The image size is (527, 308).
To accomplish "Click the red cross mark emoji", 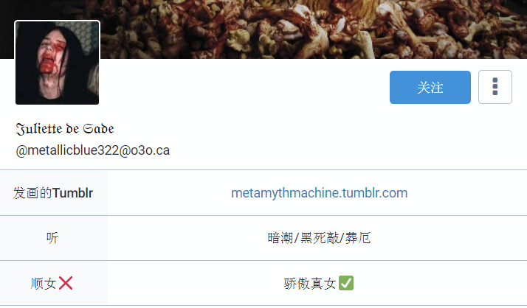I will tap(66, 283).
